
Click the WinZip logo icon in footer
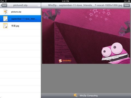pos(75,95)
